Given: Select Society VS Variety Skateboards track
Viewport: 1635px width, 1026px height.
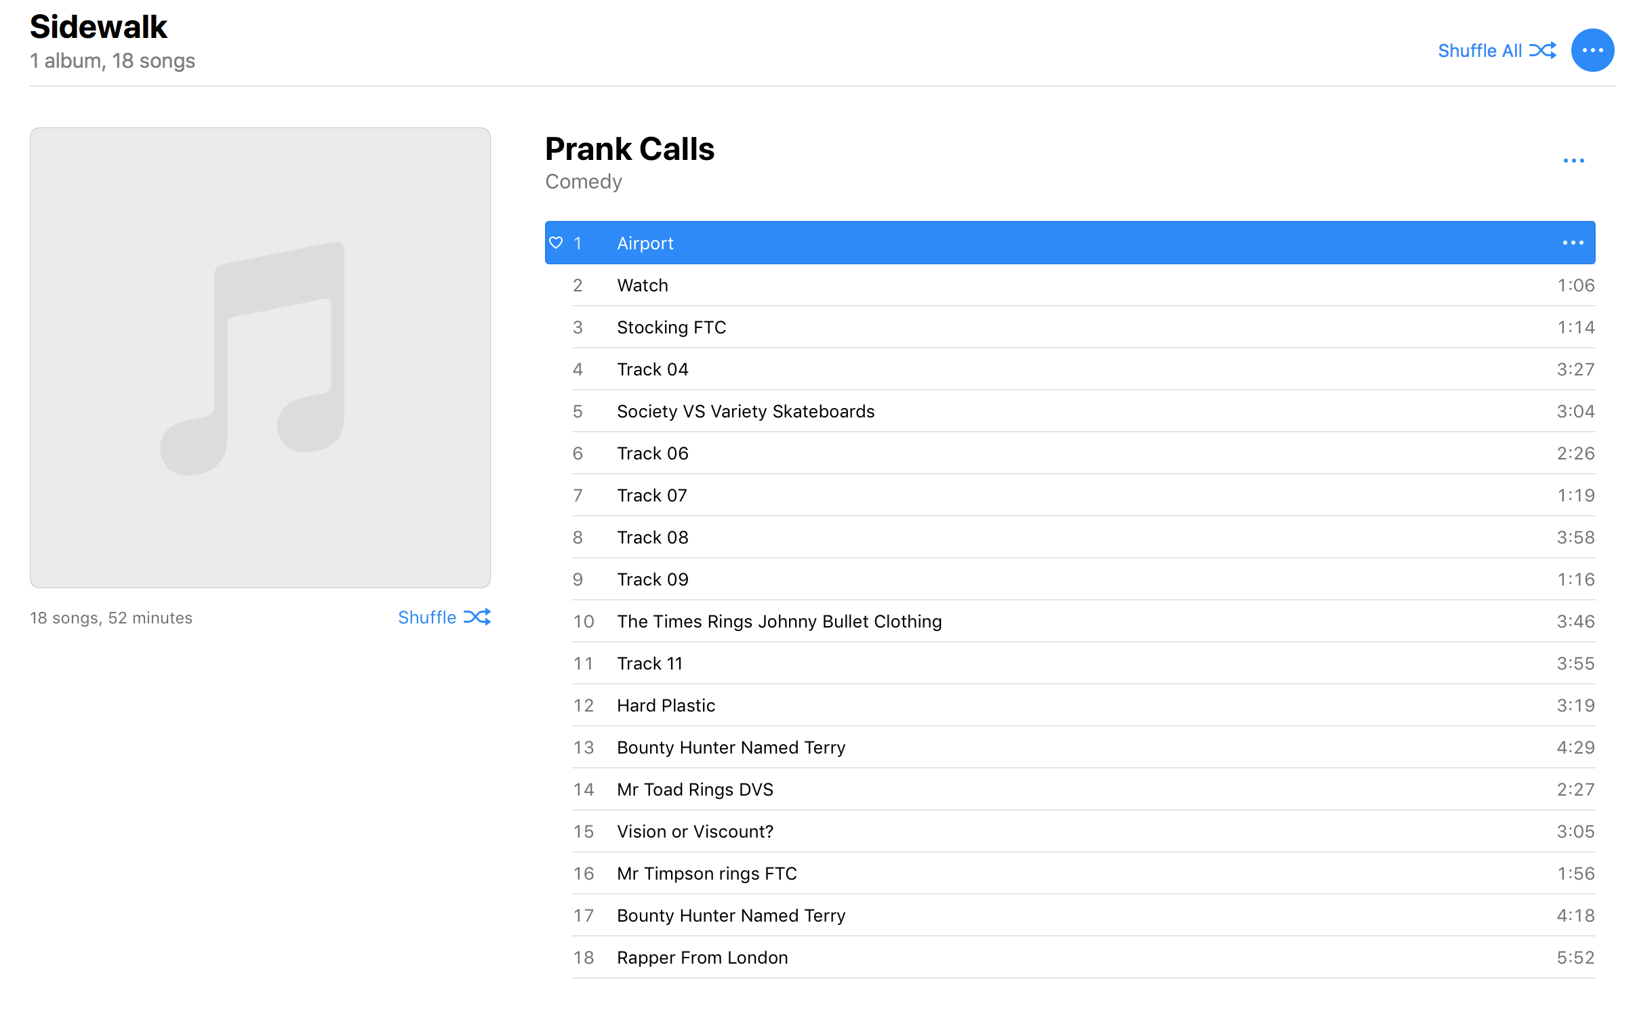Looking at the screenshot, I should (744, 412).
